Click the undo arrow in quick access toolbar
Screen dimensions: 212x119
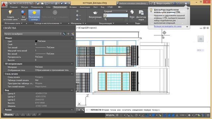(x=15, y=3)
